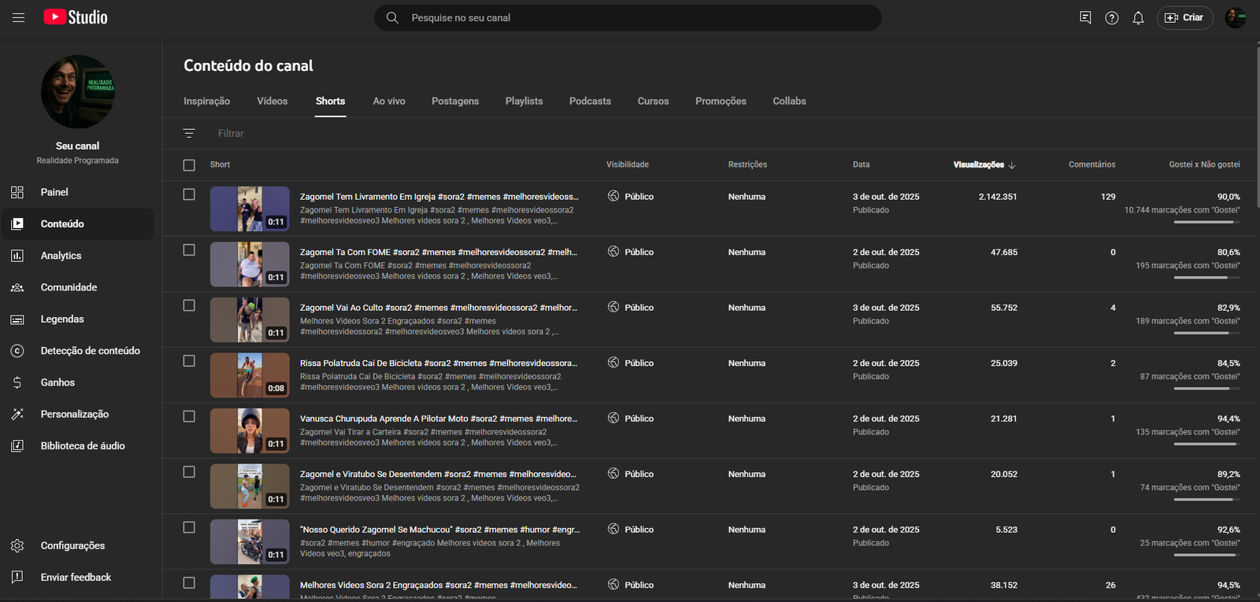Open visibility dropdown for Zagomel Ta Com FOME
This screenshot has width=1260, height=602.
[x=631, y=252]
